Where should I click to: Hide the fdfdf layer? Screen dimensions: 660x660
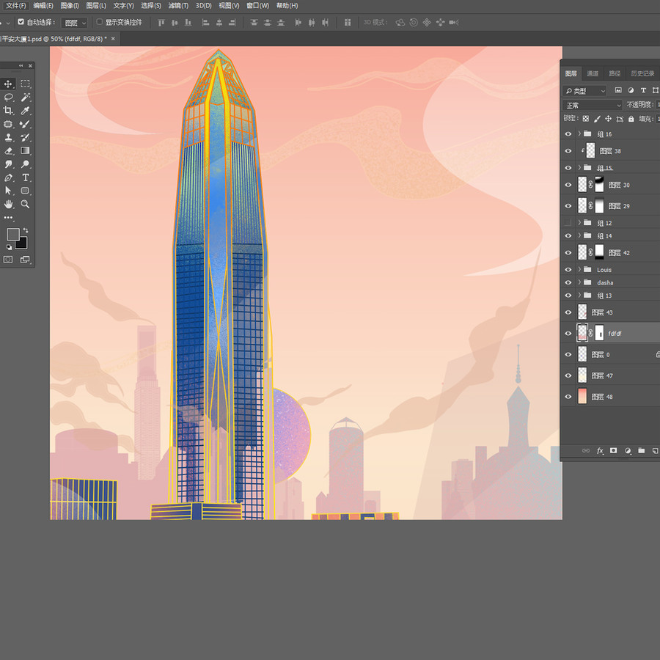pyautogui.click(x=568, y=334)
